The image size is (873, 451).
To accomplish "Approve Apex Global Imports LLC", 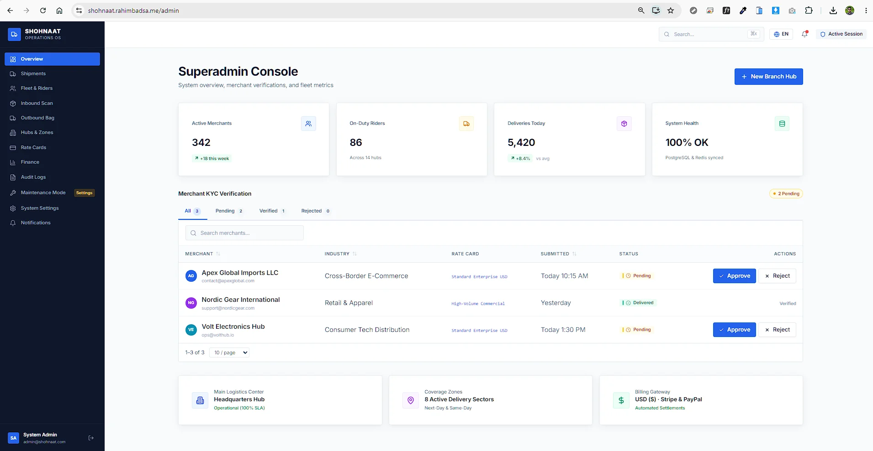I will tap(734, 276).
